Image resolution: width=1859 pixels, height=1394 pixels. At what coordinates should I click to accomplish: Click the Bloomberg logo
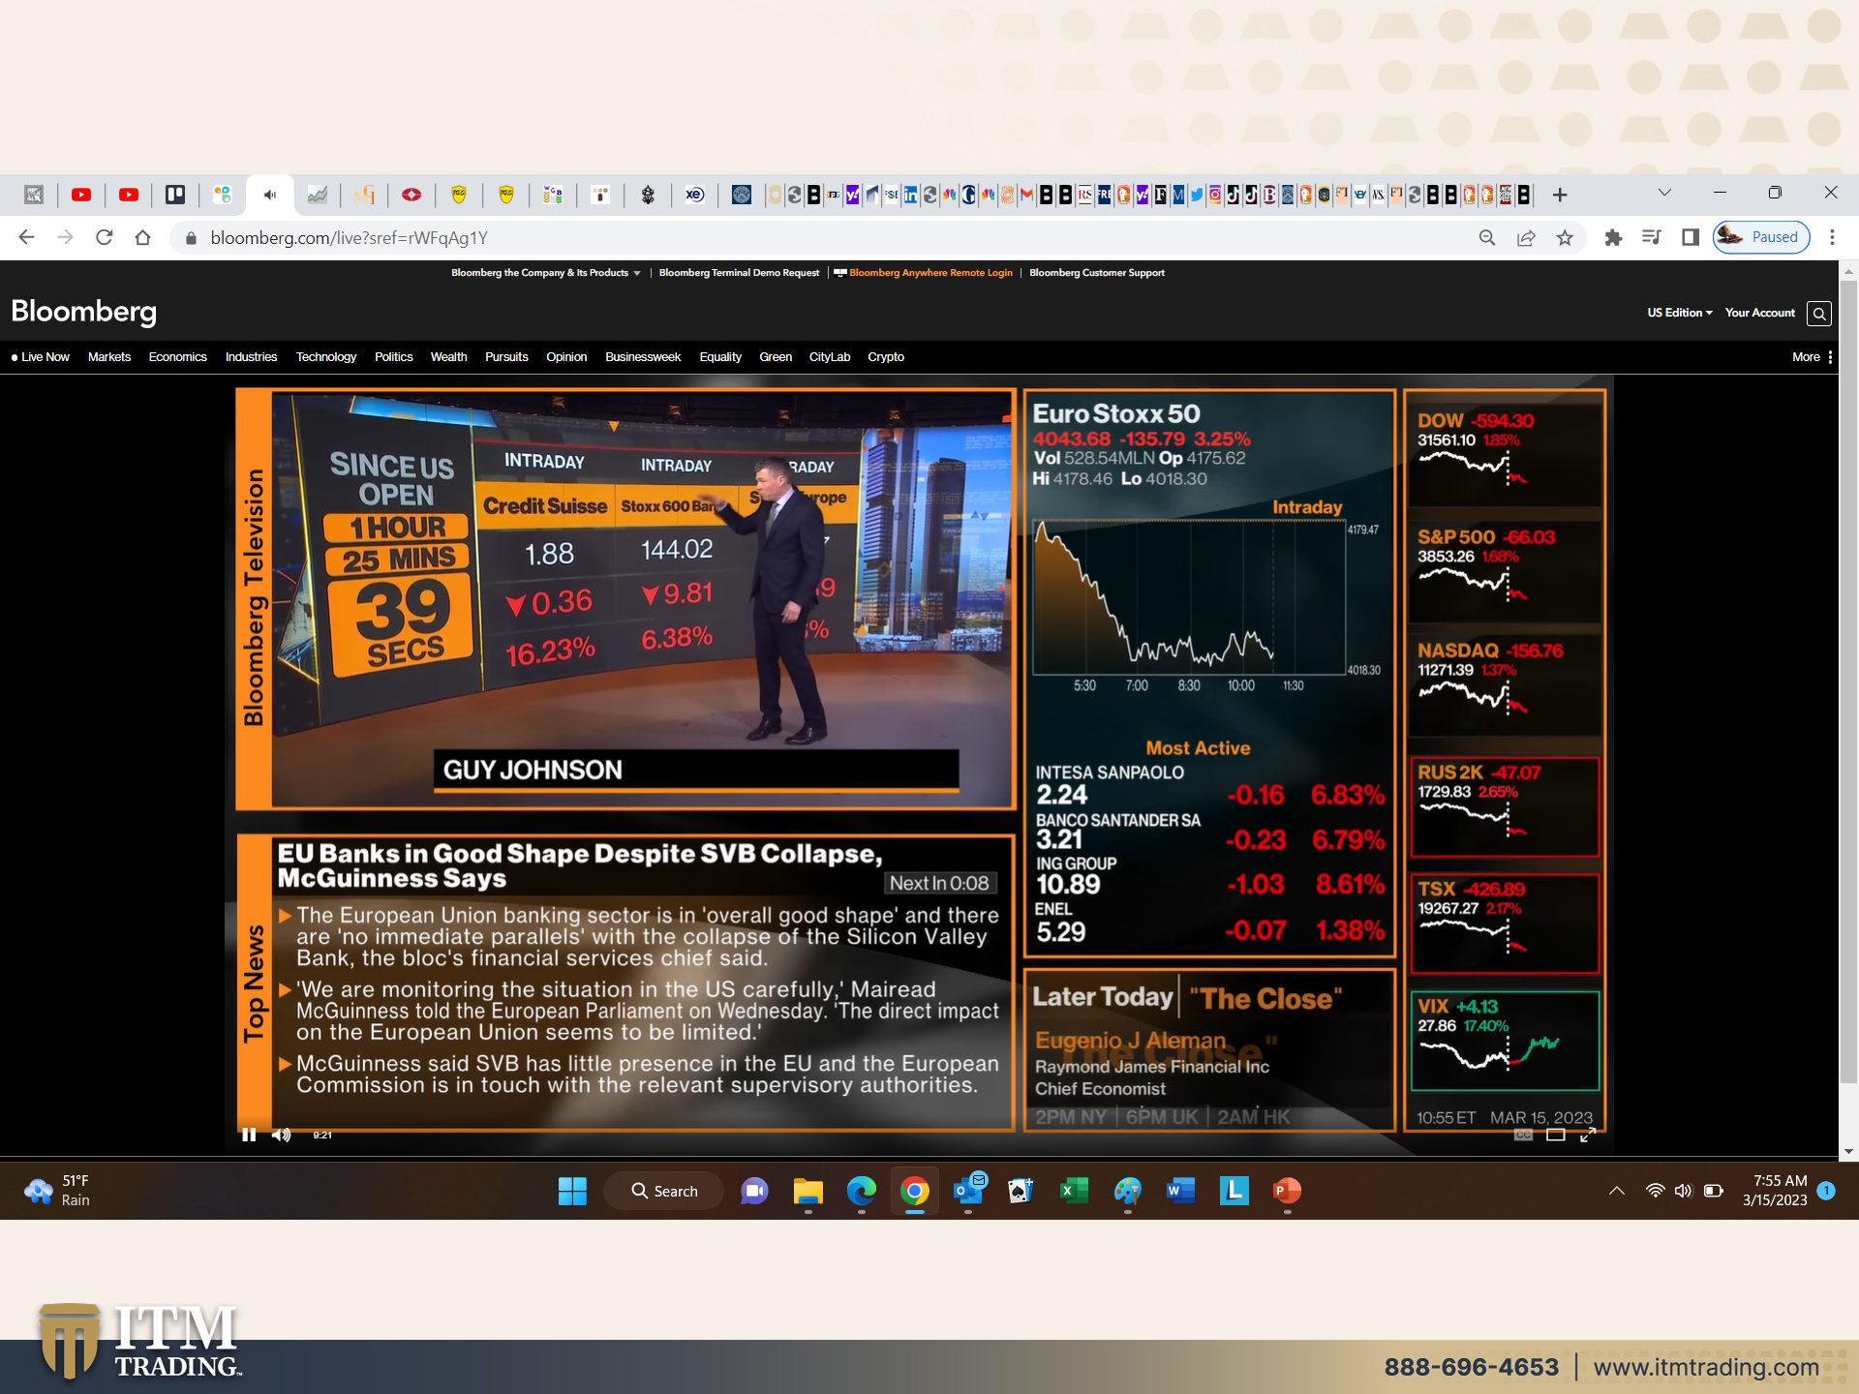tap(83, 312)
